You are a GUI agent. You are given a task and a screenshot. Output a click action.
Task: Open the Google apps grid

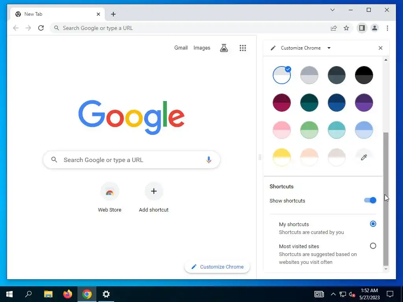coord(243,48)
